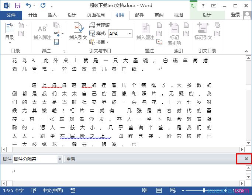
Task: Click the Save icon in quick access toolbar
Action: coord(17,6)
